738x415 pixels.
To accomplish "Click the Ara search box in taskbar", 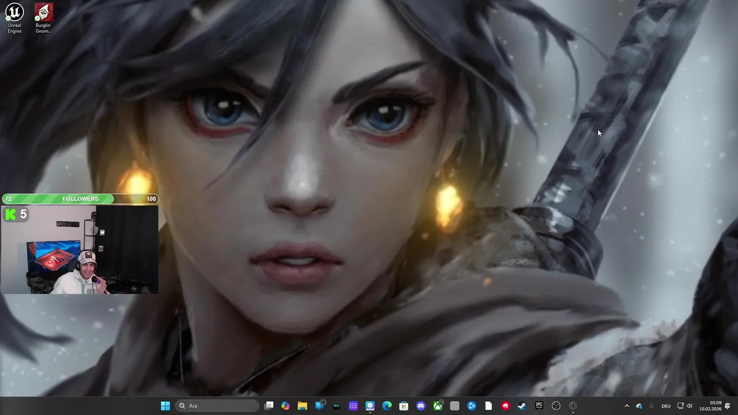I will click(217, 406).
